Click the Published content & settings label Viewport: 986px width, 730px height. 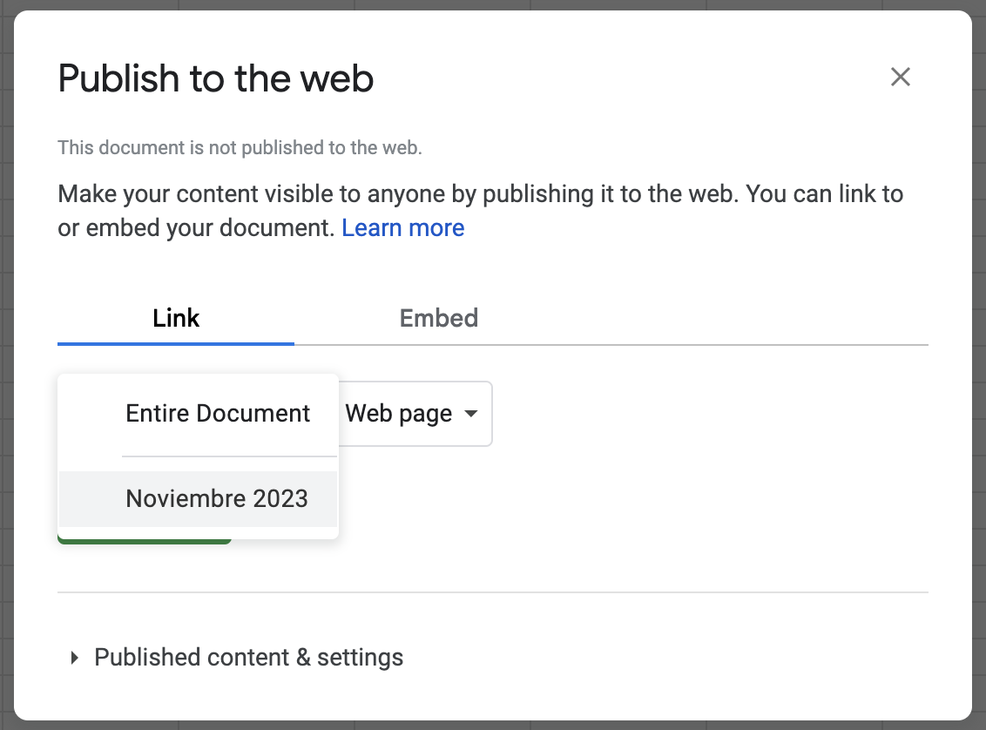pyautogui.click(x=248, y=657)
